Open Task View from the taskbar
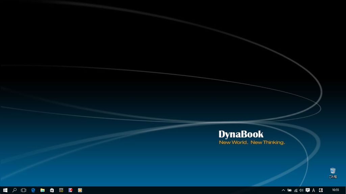The width and height of the screenshot is (346, 194). tap(24, 190)
